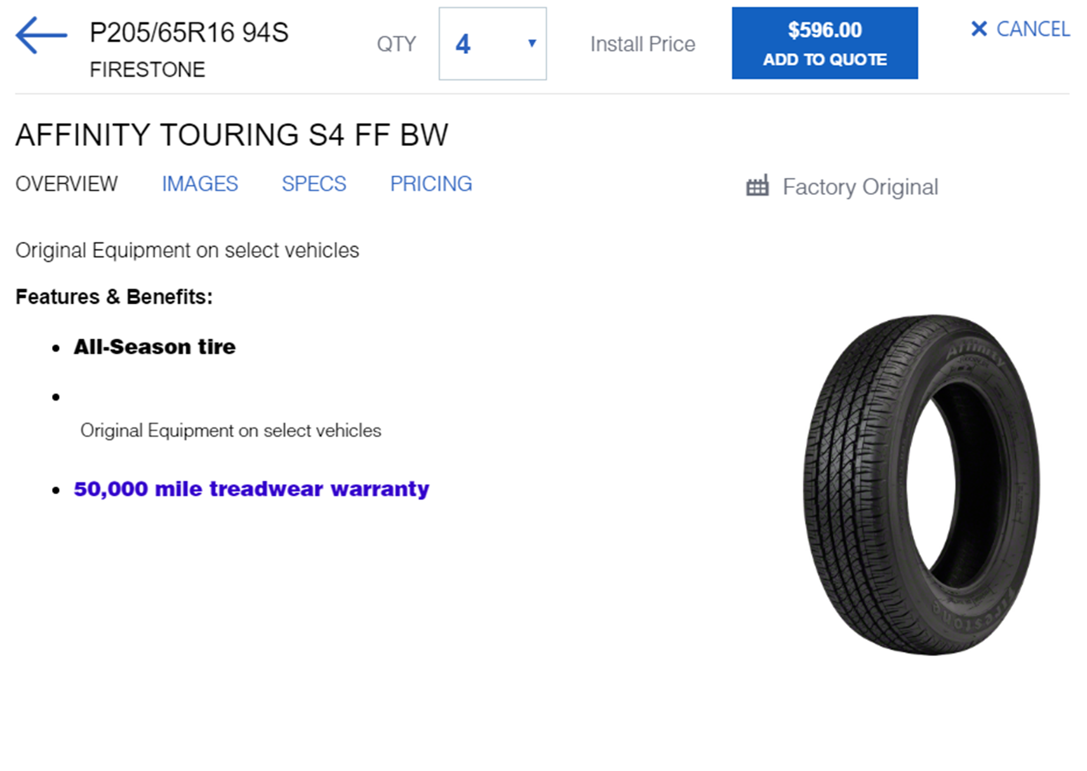Click the Factory Original label

click(860, 187)
